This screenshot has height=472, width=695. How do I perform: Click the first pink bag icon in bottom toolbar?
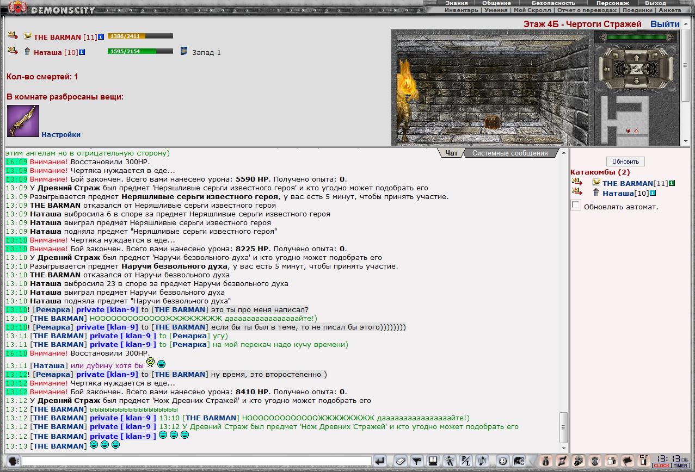(x=546, y=461)
